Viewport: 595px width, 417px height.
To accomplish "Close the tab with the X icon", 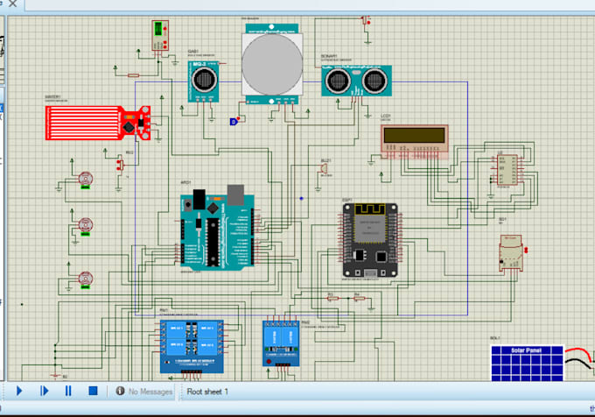I will pos(12,4).
